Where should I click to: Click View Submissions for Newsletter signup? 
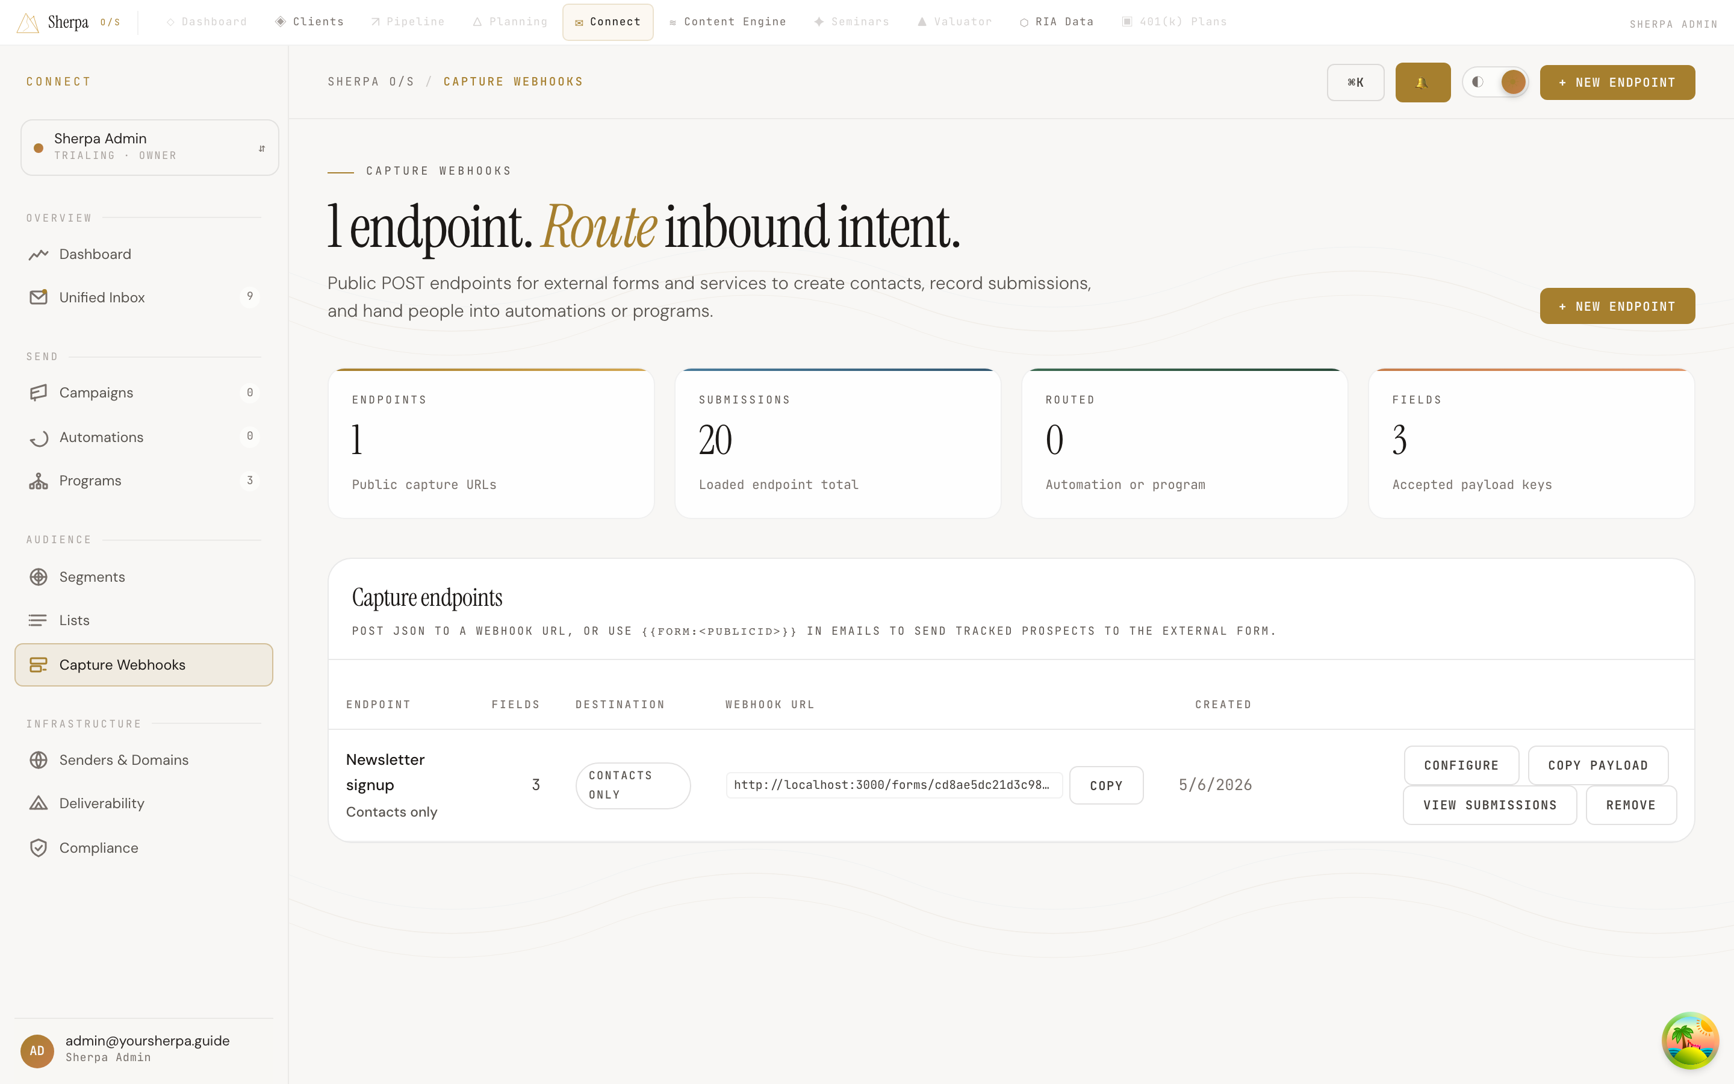point(1490,805)
